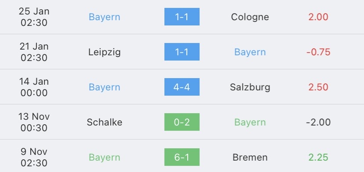
Task: Open the Leipzig vs Bayern 1-1 score
Action: (182, 52)
